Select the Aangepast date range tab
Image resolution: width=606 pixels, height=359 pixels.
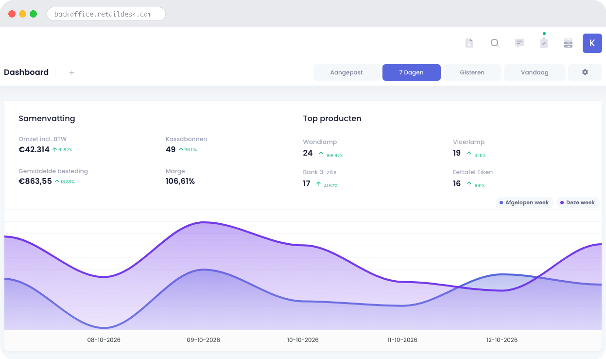tap(346, 72)
